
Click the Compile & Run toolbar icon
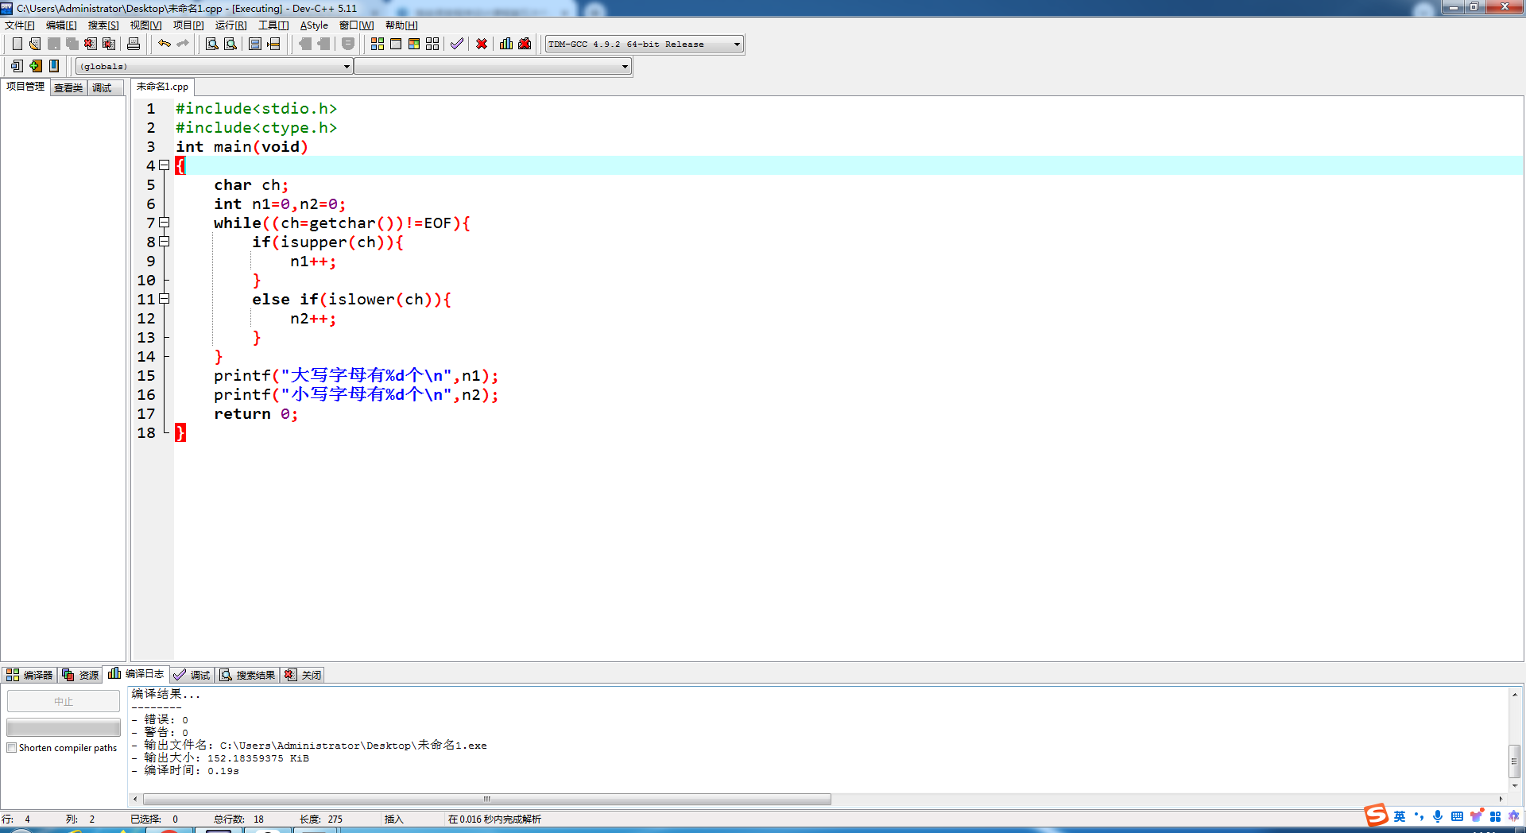coord(414,44)
